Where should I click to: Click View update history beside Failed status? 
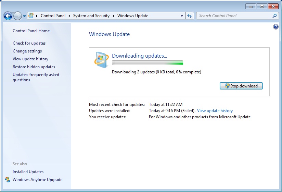pyautogui.click(x=215, y=111)
